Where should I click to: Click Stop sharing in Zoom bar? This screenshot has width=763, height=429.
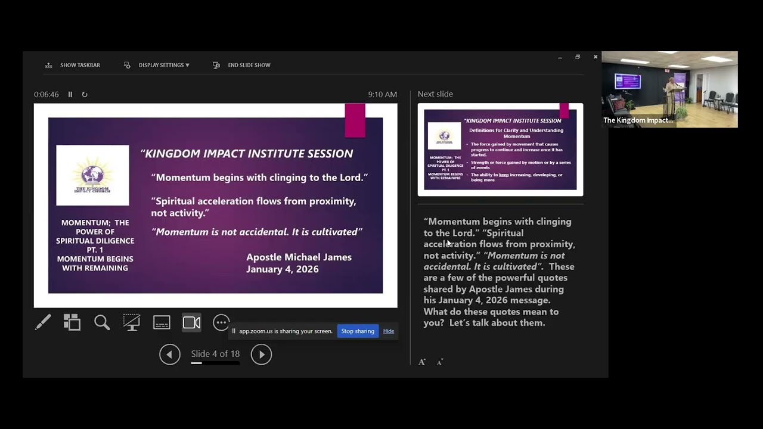pyautogui.click(x=358, y=331)
